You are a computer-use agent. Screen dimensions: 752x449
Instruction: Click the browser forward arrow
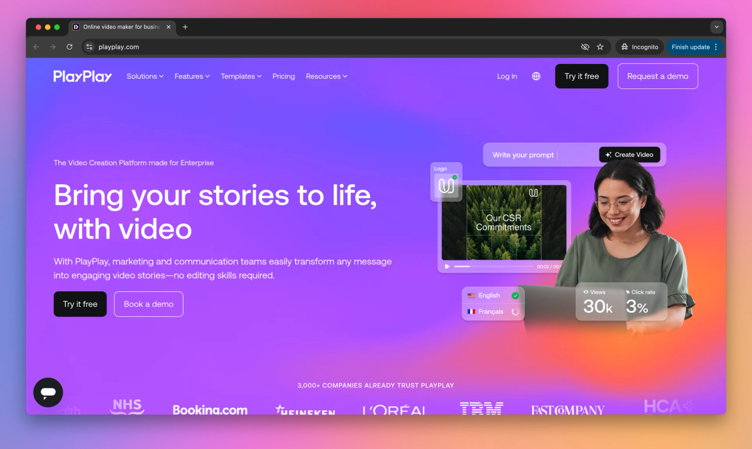[x=53, y=47]
